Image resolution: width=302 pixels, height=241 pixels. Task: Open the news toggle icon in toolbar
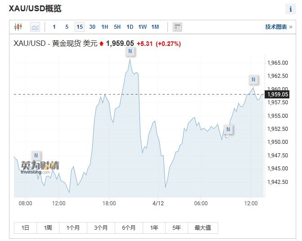[177, 27]
